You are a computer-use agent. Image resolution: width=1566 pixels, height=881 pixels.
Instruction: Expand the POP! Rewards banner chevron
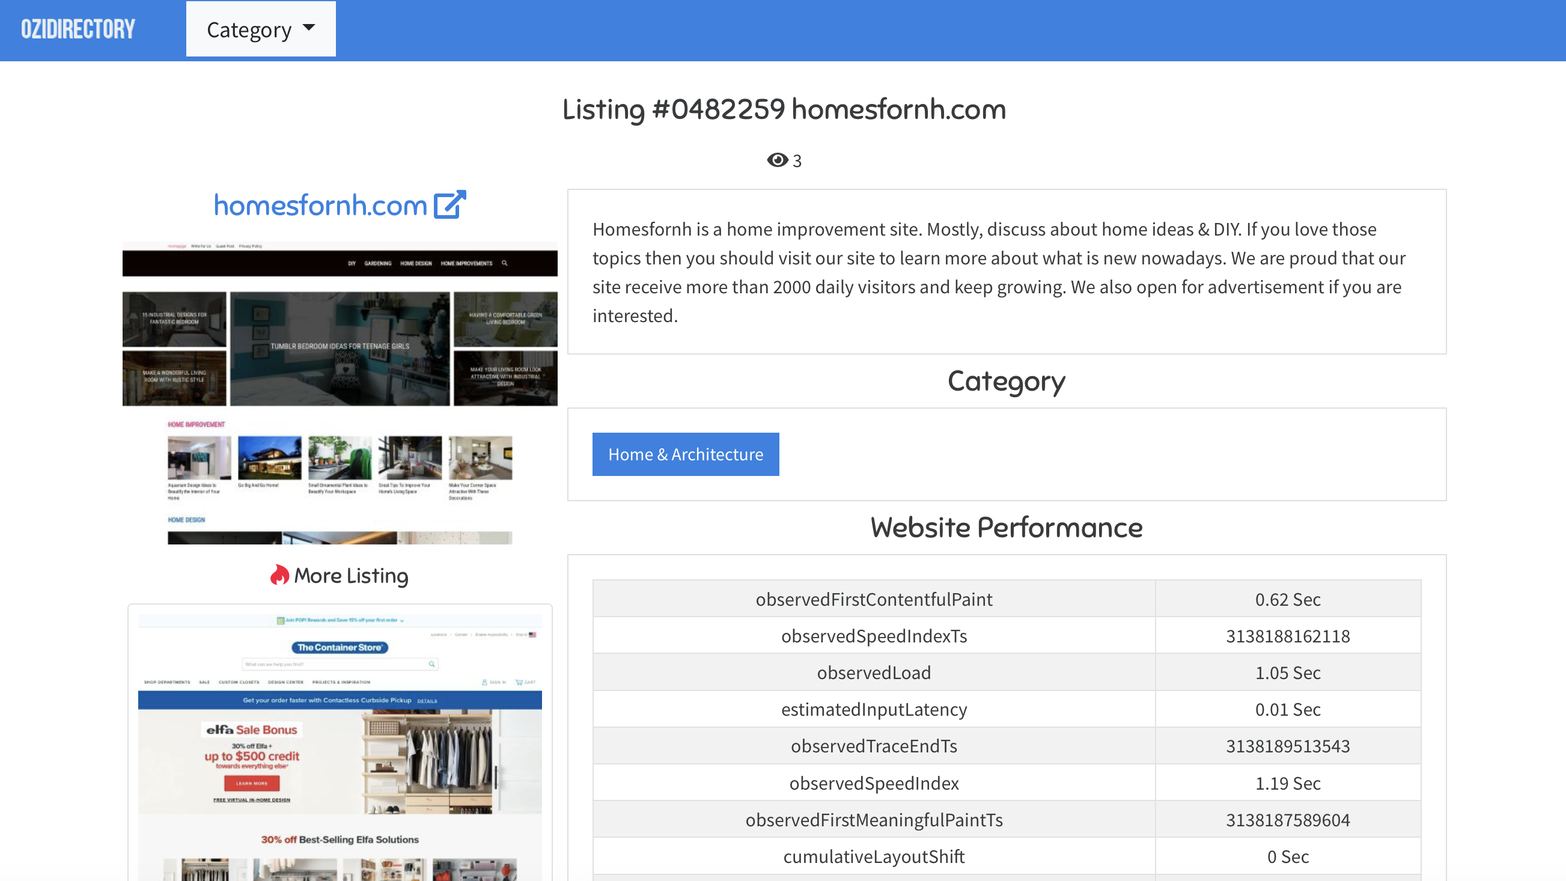[x=402, y=621]
